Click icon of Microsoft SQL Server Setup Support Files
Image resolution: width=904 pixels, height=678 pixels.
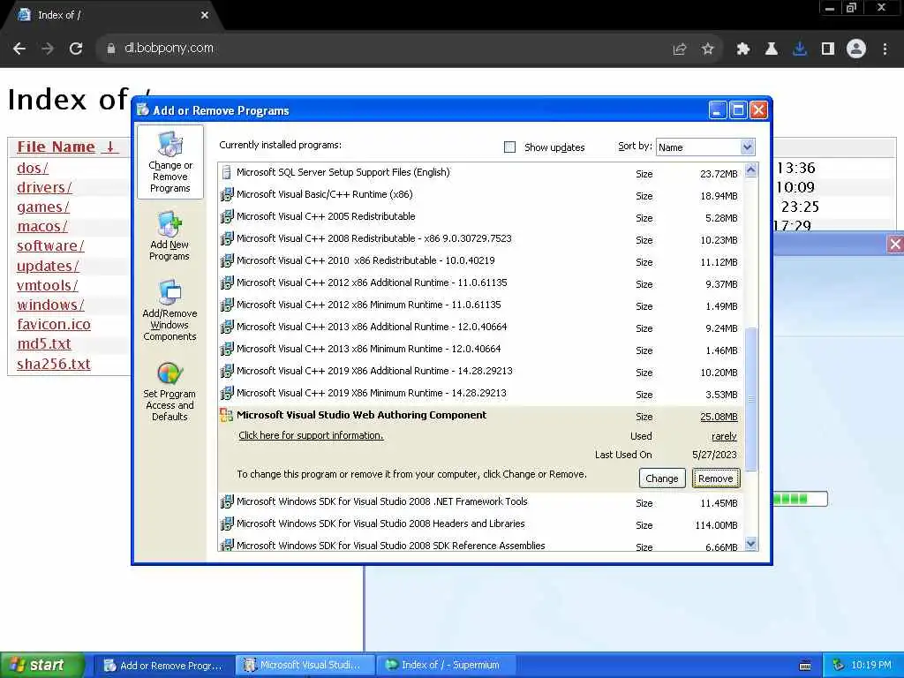227,172
